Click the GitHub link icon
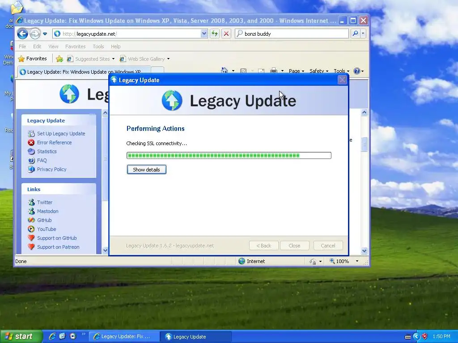This screenshot has width=458, height=343. click(x=31, y=220)
